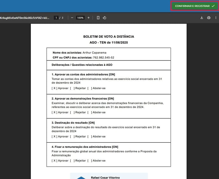Zoom in with the plus icon
Image resolution: width=219 pixels, height=179 pixels.
[88, 18]
